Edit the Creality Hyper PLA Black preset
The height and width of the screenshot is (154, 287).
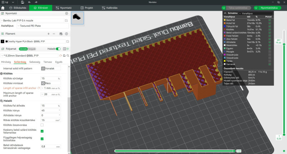(67, 41)
